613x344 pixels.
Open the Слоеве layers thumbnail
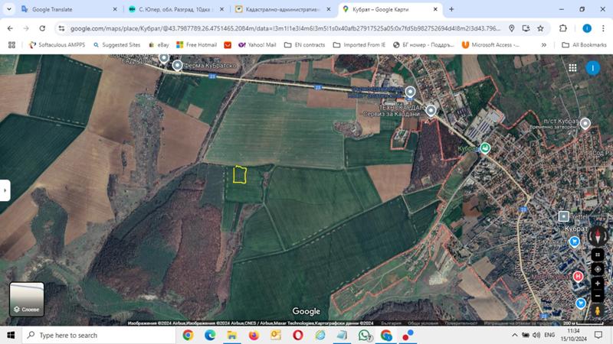pyautogui.click(x=27, y=299)
